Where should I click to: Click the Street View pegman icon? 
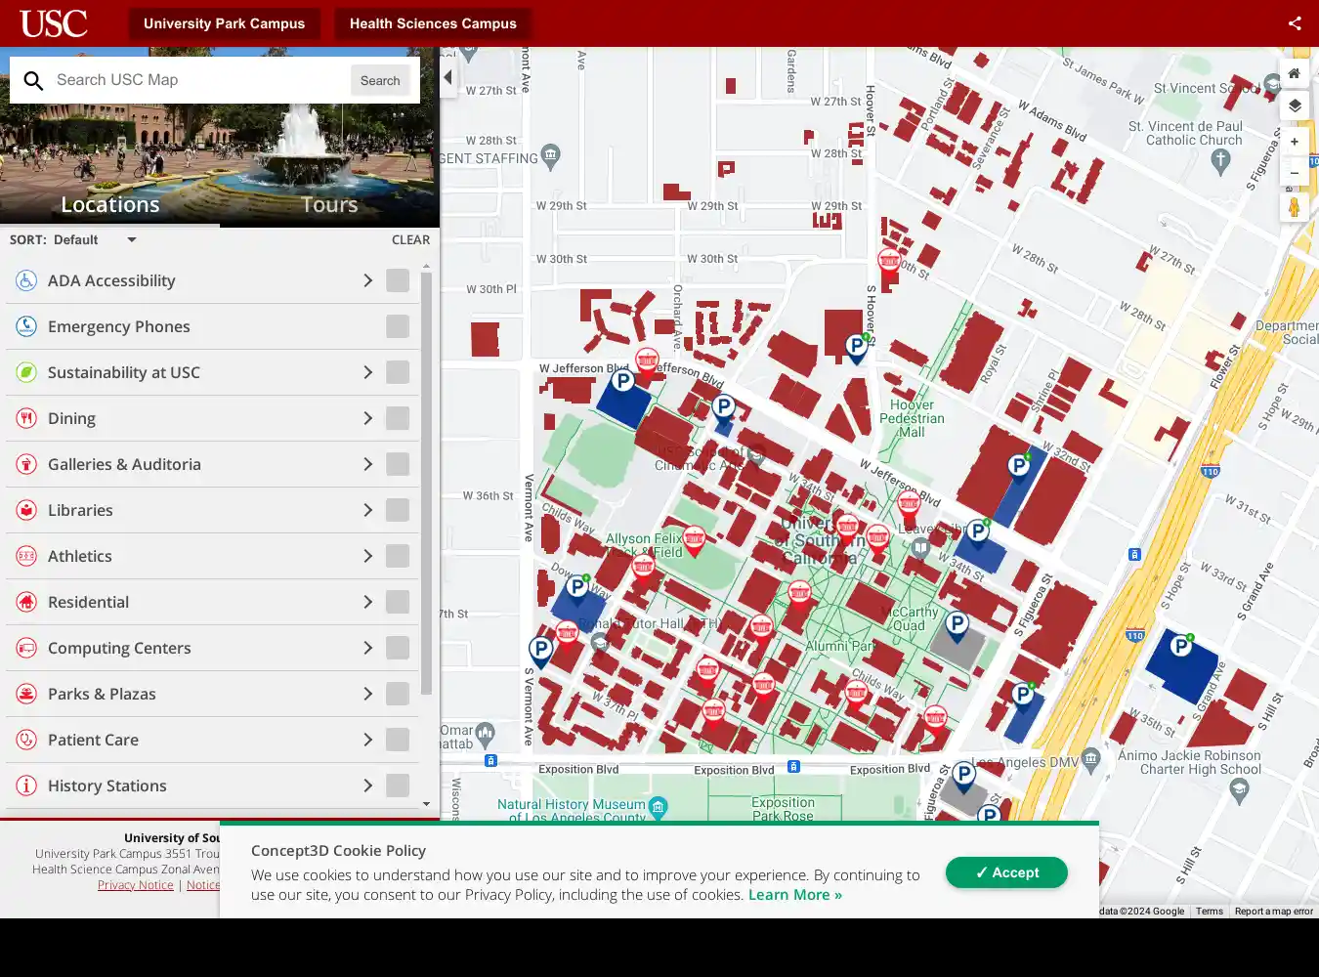1294,207
